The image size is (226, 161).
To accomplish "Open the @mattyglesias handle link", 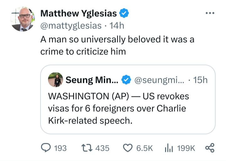I will (71, 26).
